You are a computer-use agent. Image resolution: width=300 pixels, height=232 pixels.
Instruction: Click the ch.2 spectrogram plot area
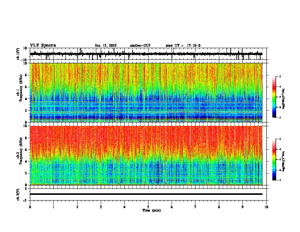coord(146,155)
